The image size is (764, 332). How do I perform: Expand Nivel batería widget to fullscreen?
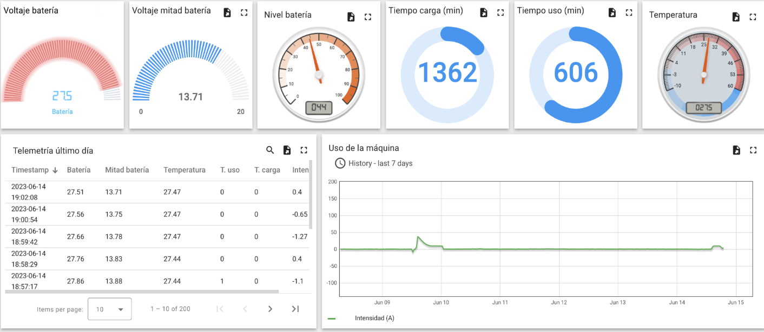368,17
